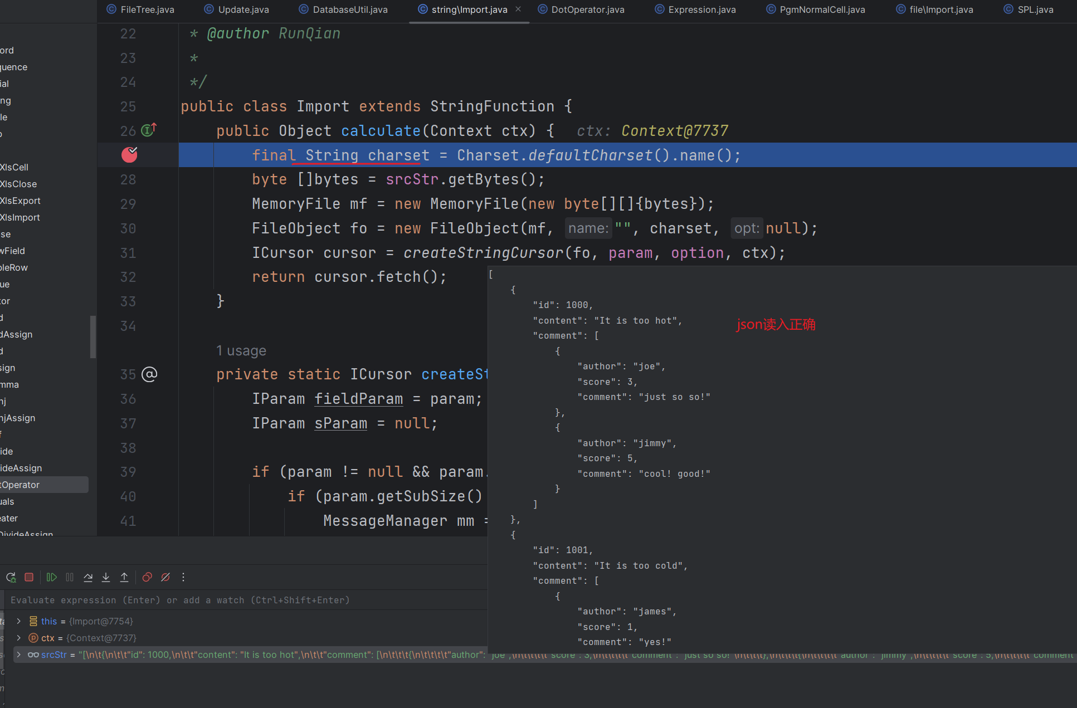Close the string\Import.java tab
1077x708 pixels.
tap(518, 9)
